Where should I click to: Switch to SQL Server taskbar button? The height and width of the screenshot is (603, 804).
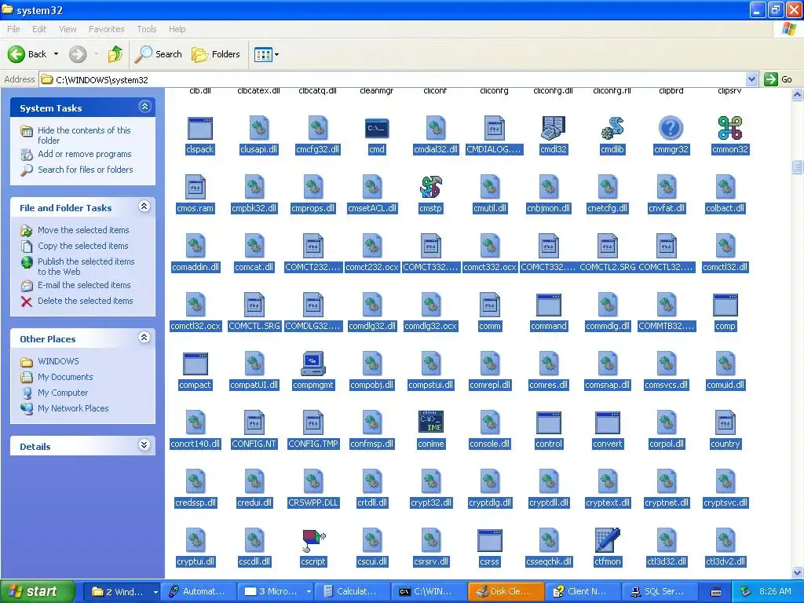[x=659, y=592]
